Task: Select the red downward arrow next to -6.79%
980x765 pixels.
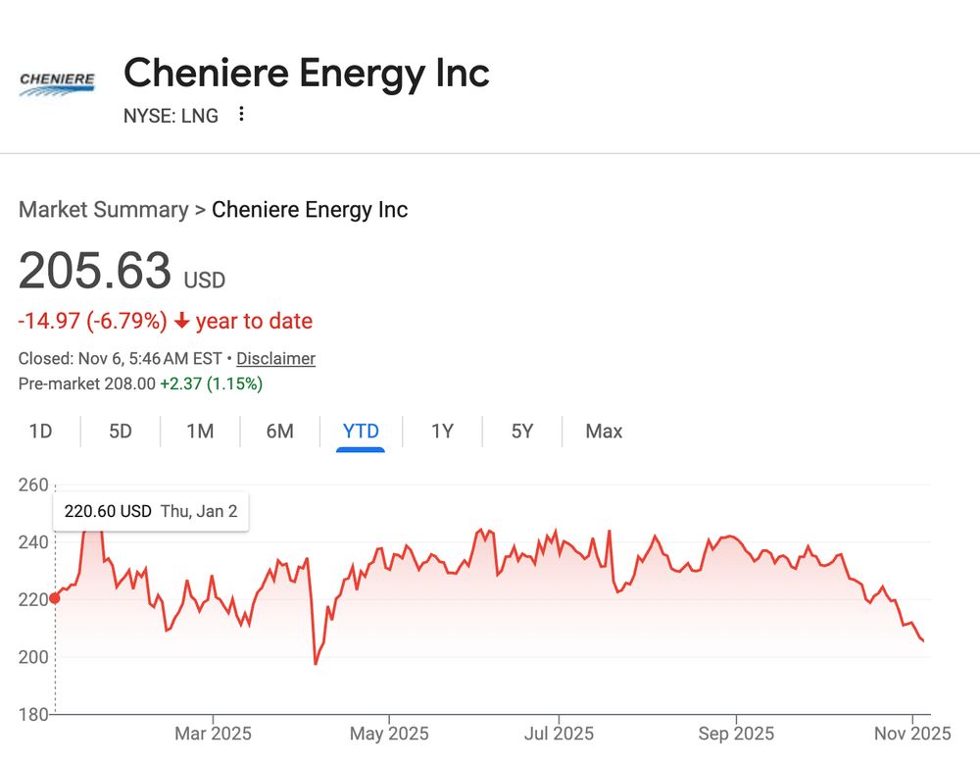Action: tap(181, 321)
